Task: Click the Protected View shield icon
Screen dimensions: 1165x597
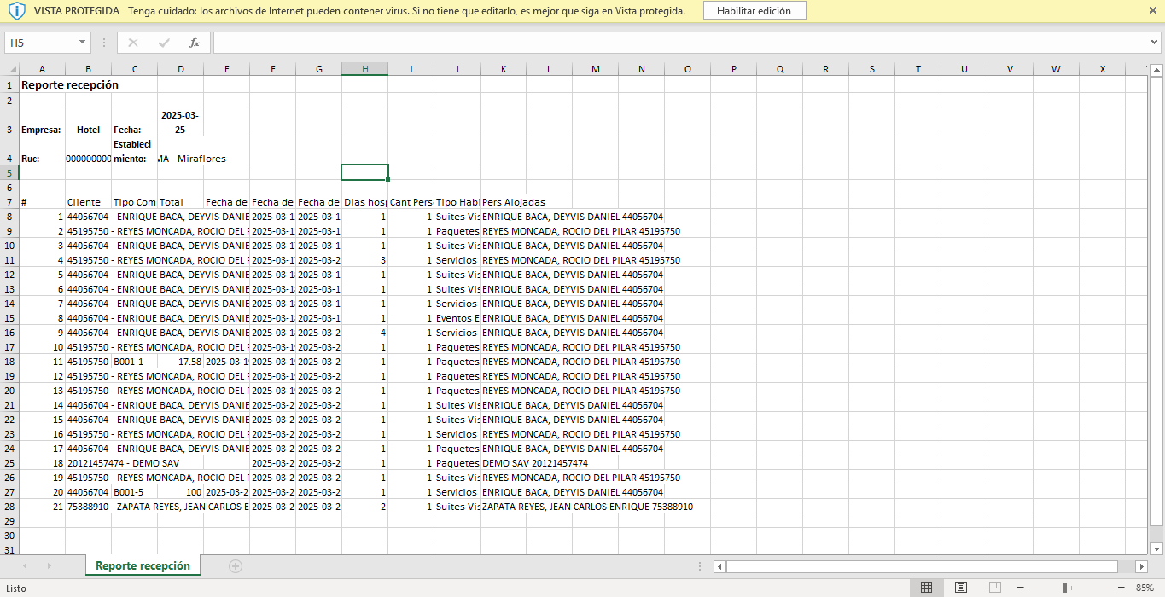Action: 17,11
